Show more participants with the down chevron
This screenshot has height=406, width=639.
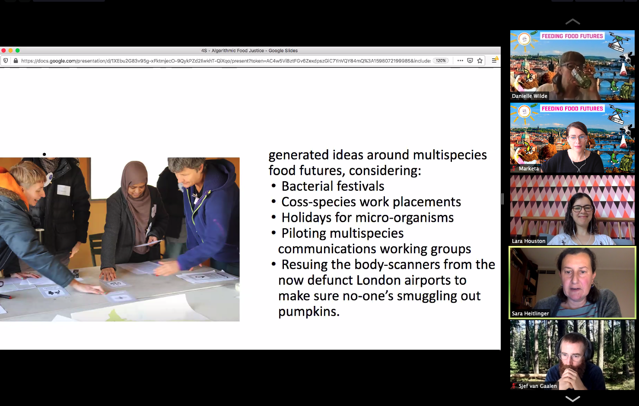[572, 399]
